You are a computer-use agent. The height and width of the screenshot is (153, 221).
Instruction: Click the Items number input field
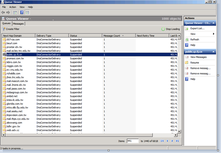pos(132,141)
